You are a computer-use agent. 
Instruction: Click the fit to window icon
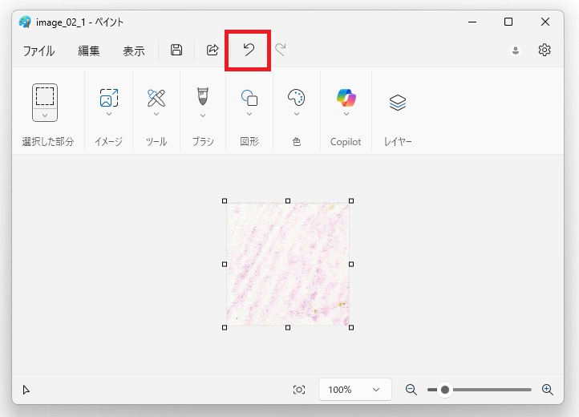tap(299, 390)
